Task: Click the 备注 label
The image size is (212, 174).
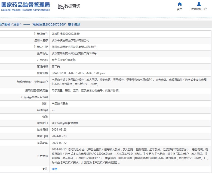Action: pos(45,117)
